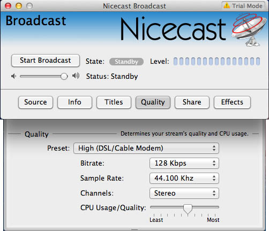Image resolution: width=269 pixels, height=231 pixels.
Task: Click the Trial Mode button
Action: [243, 6]
